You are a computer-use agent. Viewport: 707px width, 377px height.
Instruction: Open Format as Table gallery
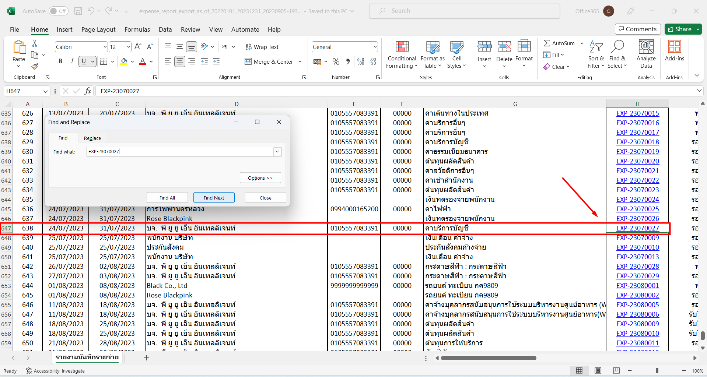pyautogui.click(x=433, y=54)
